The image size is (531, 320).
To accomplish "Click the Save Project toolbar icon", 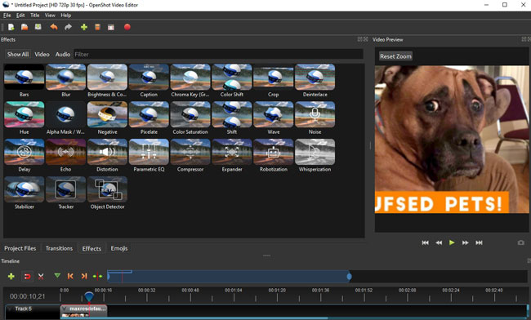I will click(x=38, y=27).
